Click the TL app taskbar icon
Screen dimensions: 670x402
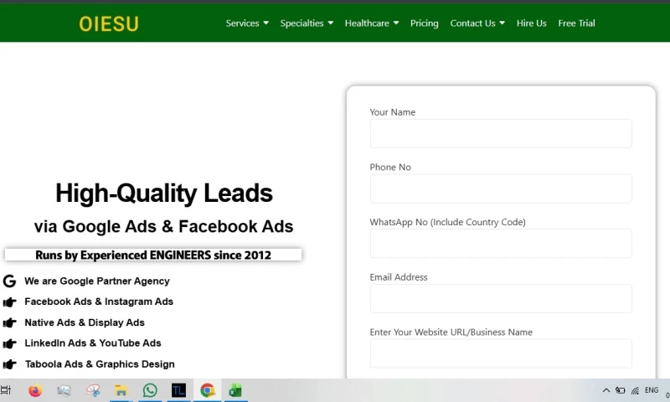point(178,390)
